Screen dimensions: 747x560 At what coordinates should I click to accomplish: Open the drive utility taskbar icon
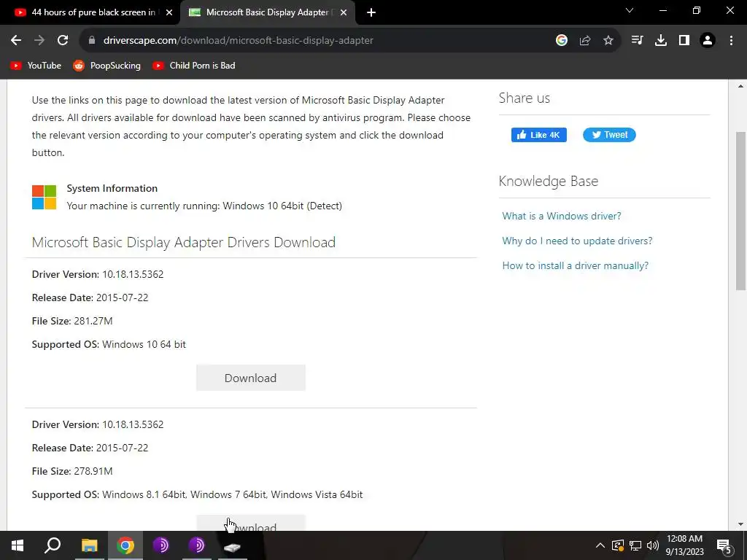(x=233, y=545)
